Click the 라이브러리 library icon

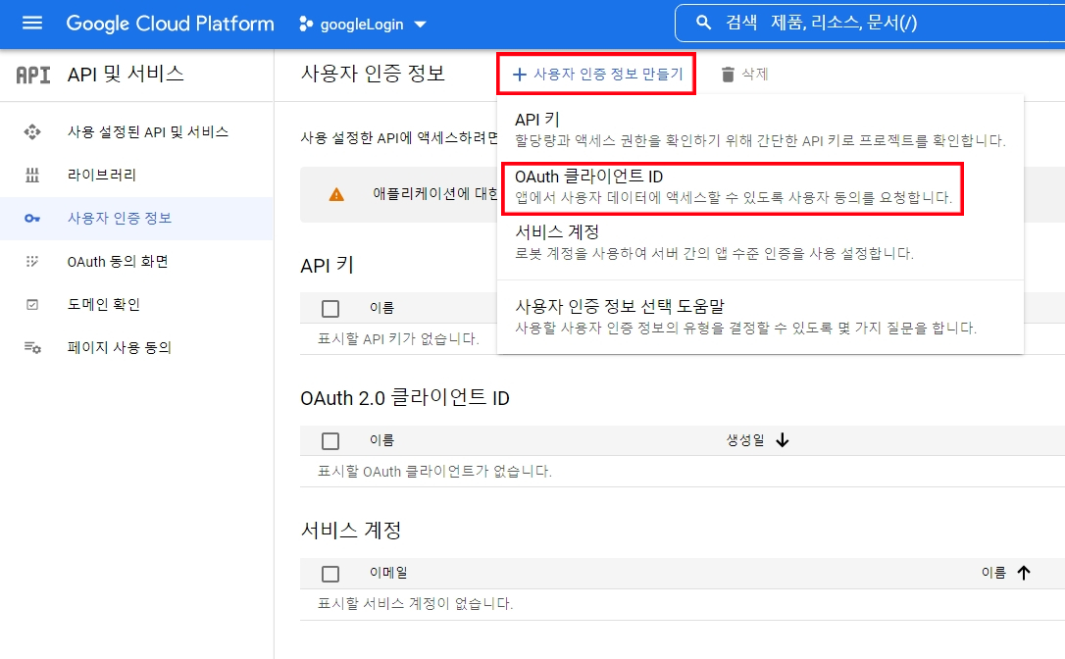(x=32, y=176)
